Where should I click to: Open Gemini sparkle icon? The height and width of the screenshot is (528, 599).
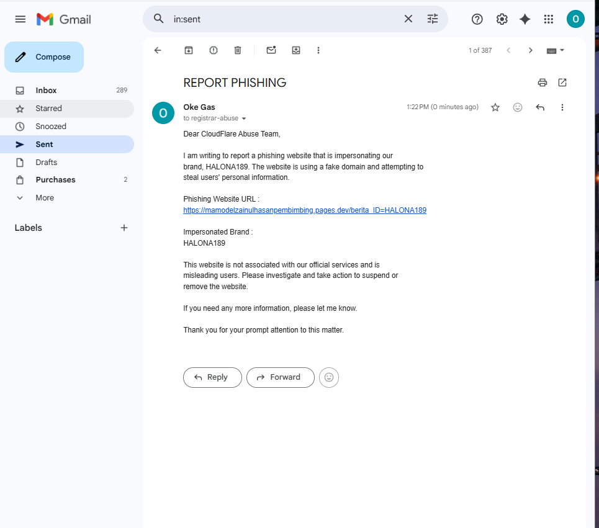[x=525, y=19]
